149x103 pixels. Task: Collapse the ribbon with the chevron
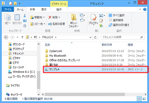[140, 9]
